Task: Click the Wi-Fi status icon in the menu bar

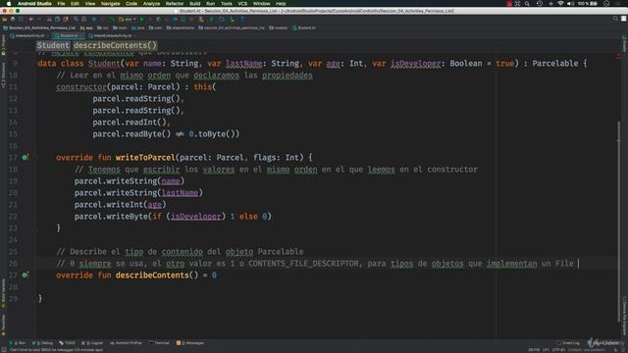Action: pos(560,3)
